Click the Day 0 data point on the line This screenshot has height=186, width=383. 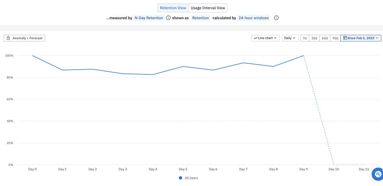33,56
